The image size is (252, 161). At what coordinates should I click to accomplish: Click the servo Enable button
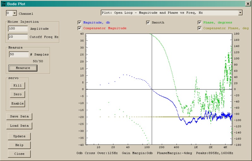click(x=17, y=103)
